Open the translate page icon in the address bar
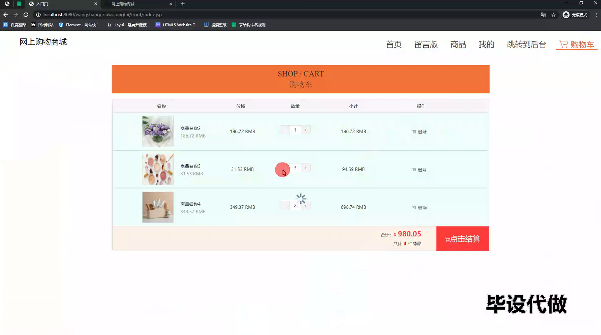The width and height of the screenshot is (601, 335). click(x=543, y=15)
